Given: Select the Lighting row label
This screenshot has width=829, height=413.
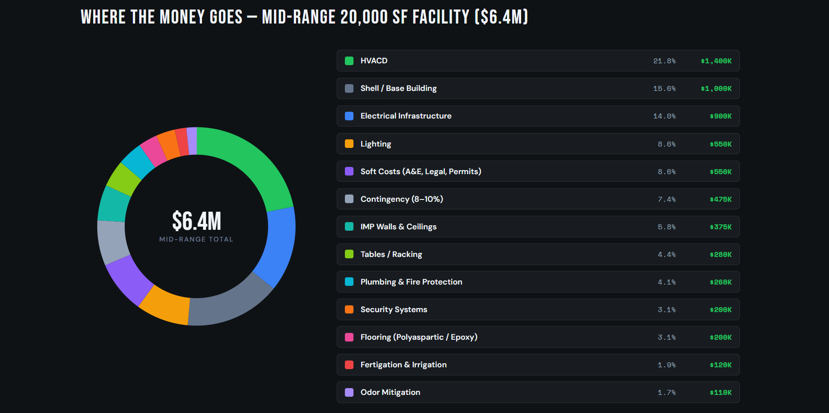Looking at the screenshot, I should 376,144.
